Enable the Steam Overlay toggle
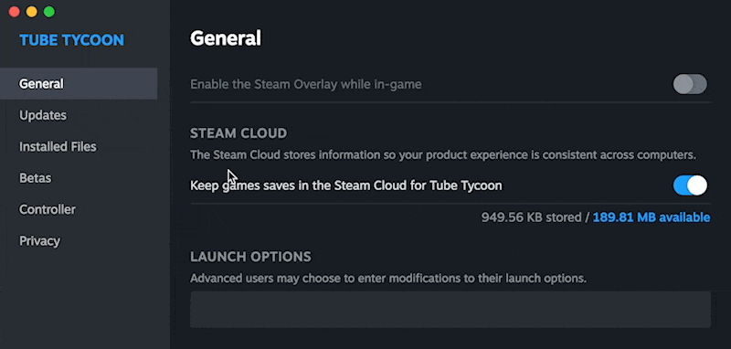This screenshot has height=349, width=731. point(690,84)
